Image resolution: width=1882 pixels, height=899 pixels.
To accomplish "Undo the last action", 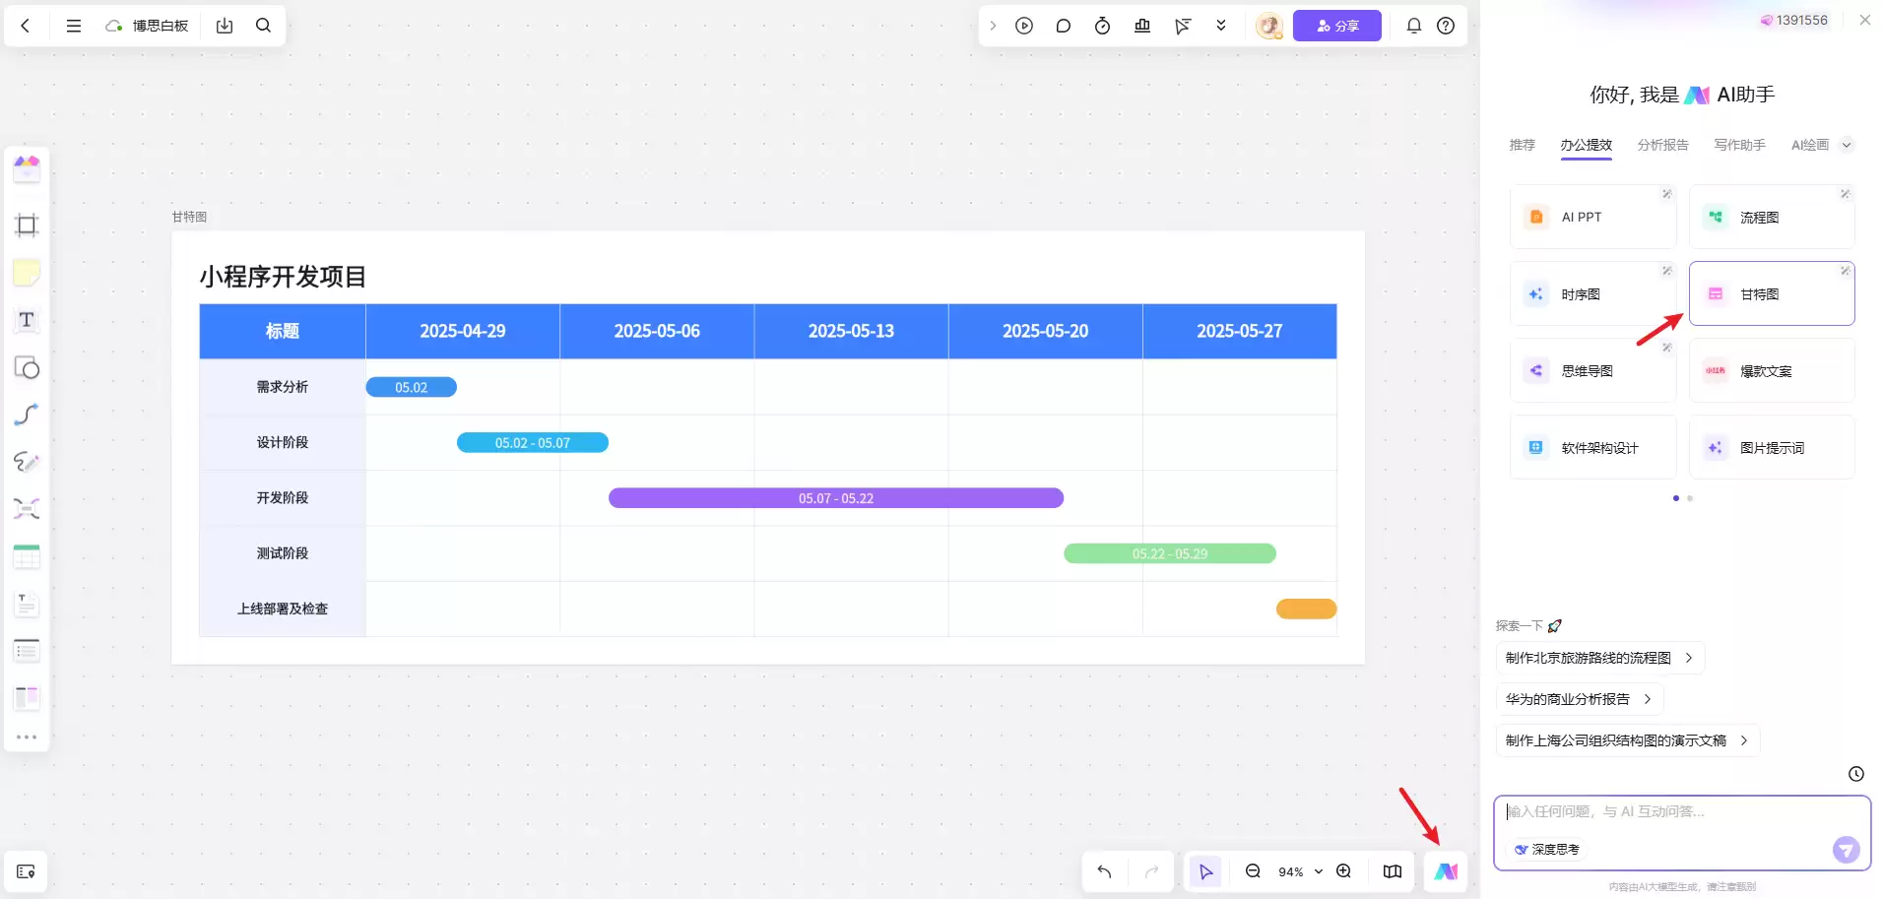I will point(1104,871).
